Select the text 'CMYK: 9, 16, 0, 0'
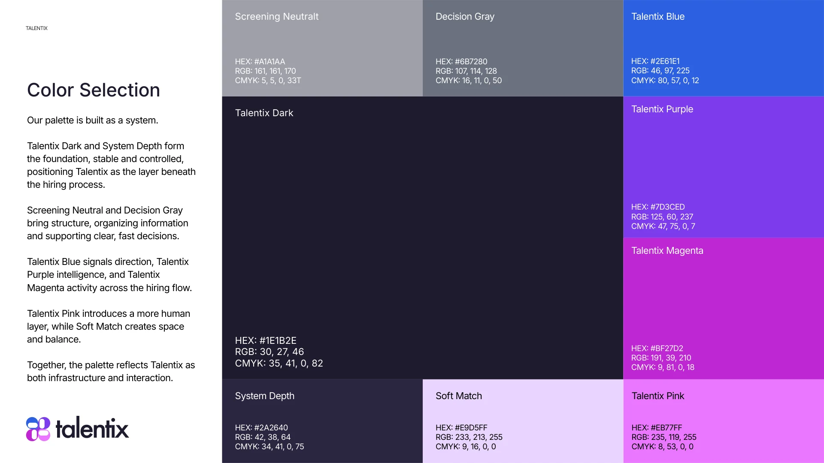This screenshot has width=824, height=463. tap(466, 447)
